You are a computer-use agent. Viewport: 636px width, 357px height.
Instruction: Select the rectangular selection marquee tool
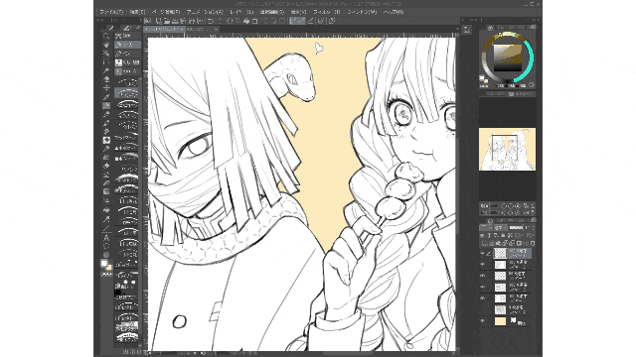tap(106, 61)
